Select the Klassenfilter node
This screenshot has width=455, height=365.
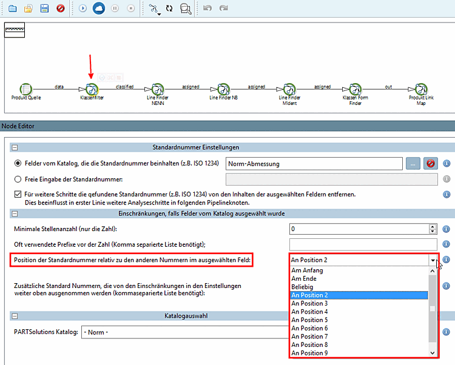tap(92, 89)
